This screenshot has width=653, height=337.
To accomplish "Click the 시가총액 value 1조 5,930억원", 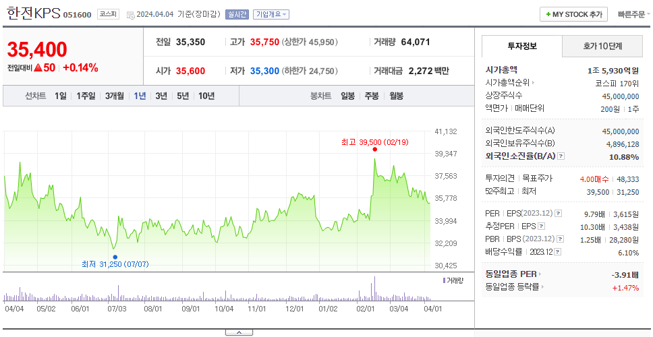I will click(x=613, y=71).
